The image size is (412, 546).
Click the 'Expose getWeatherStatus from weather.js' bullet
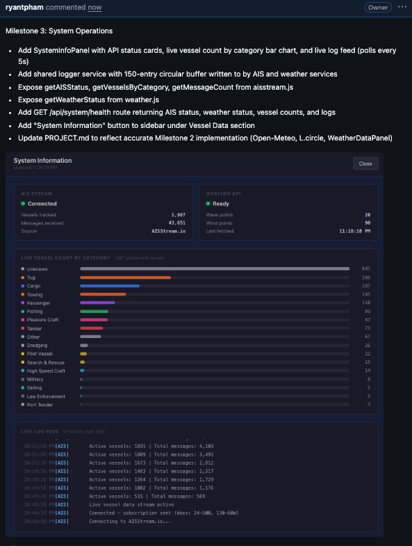tap(88, 99)
